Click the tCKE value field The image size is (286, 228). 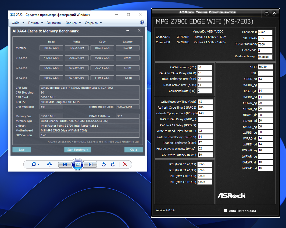tap(265, 73)
